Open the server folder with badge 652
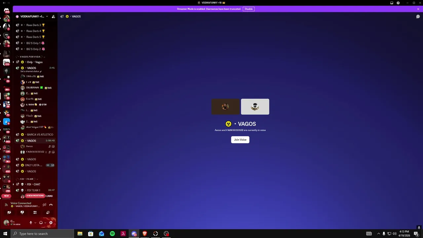The image size is (423, 238). click(x=6, y=169)
